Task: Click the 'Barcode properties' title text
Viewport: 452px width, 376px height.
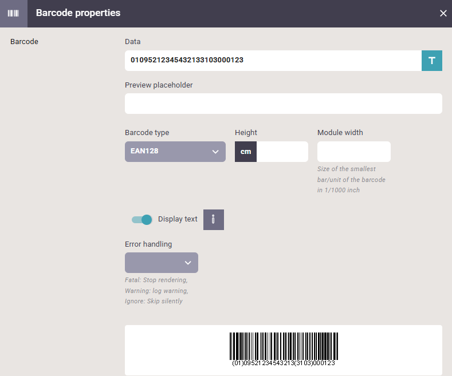Action: click(x=78, y=13)
